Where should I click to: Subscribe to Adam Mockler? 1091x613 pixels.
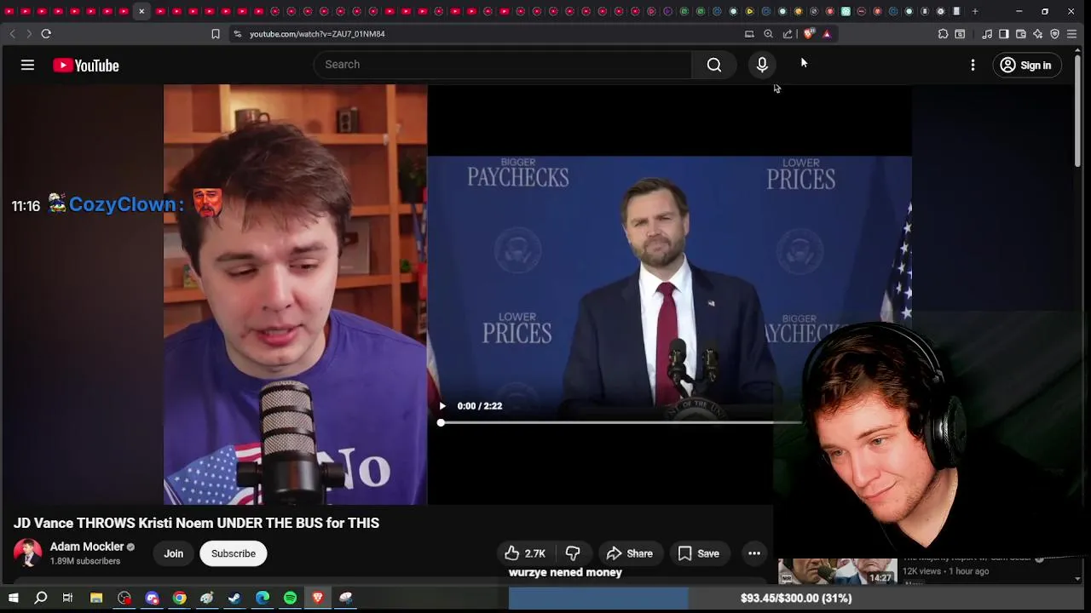click(234, 553)
